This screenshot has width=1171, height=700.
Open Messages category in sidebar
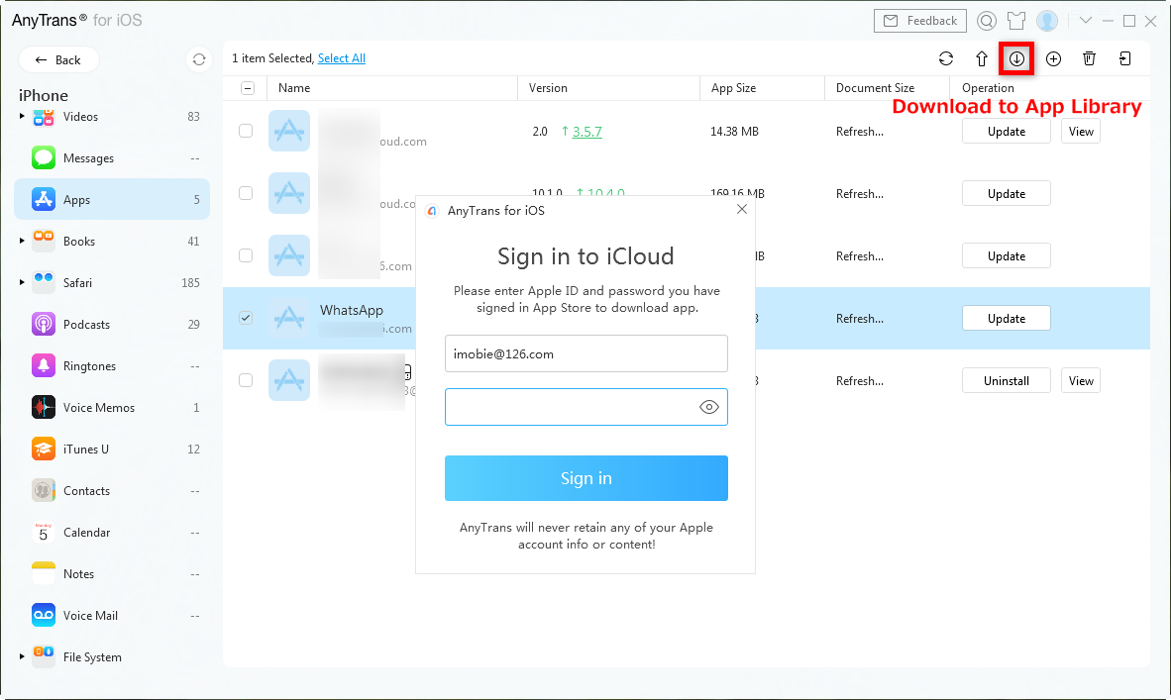tap(112, 158)
